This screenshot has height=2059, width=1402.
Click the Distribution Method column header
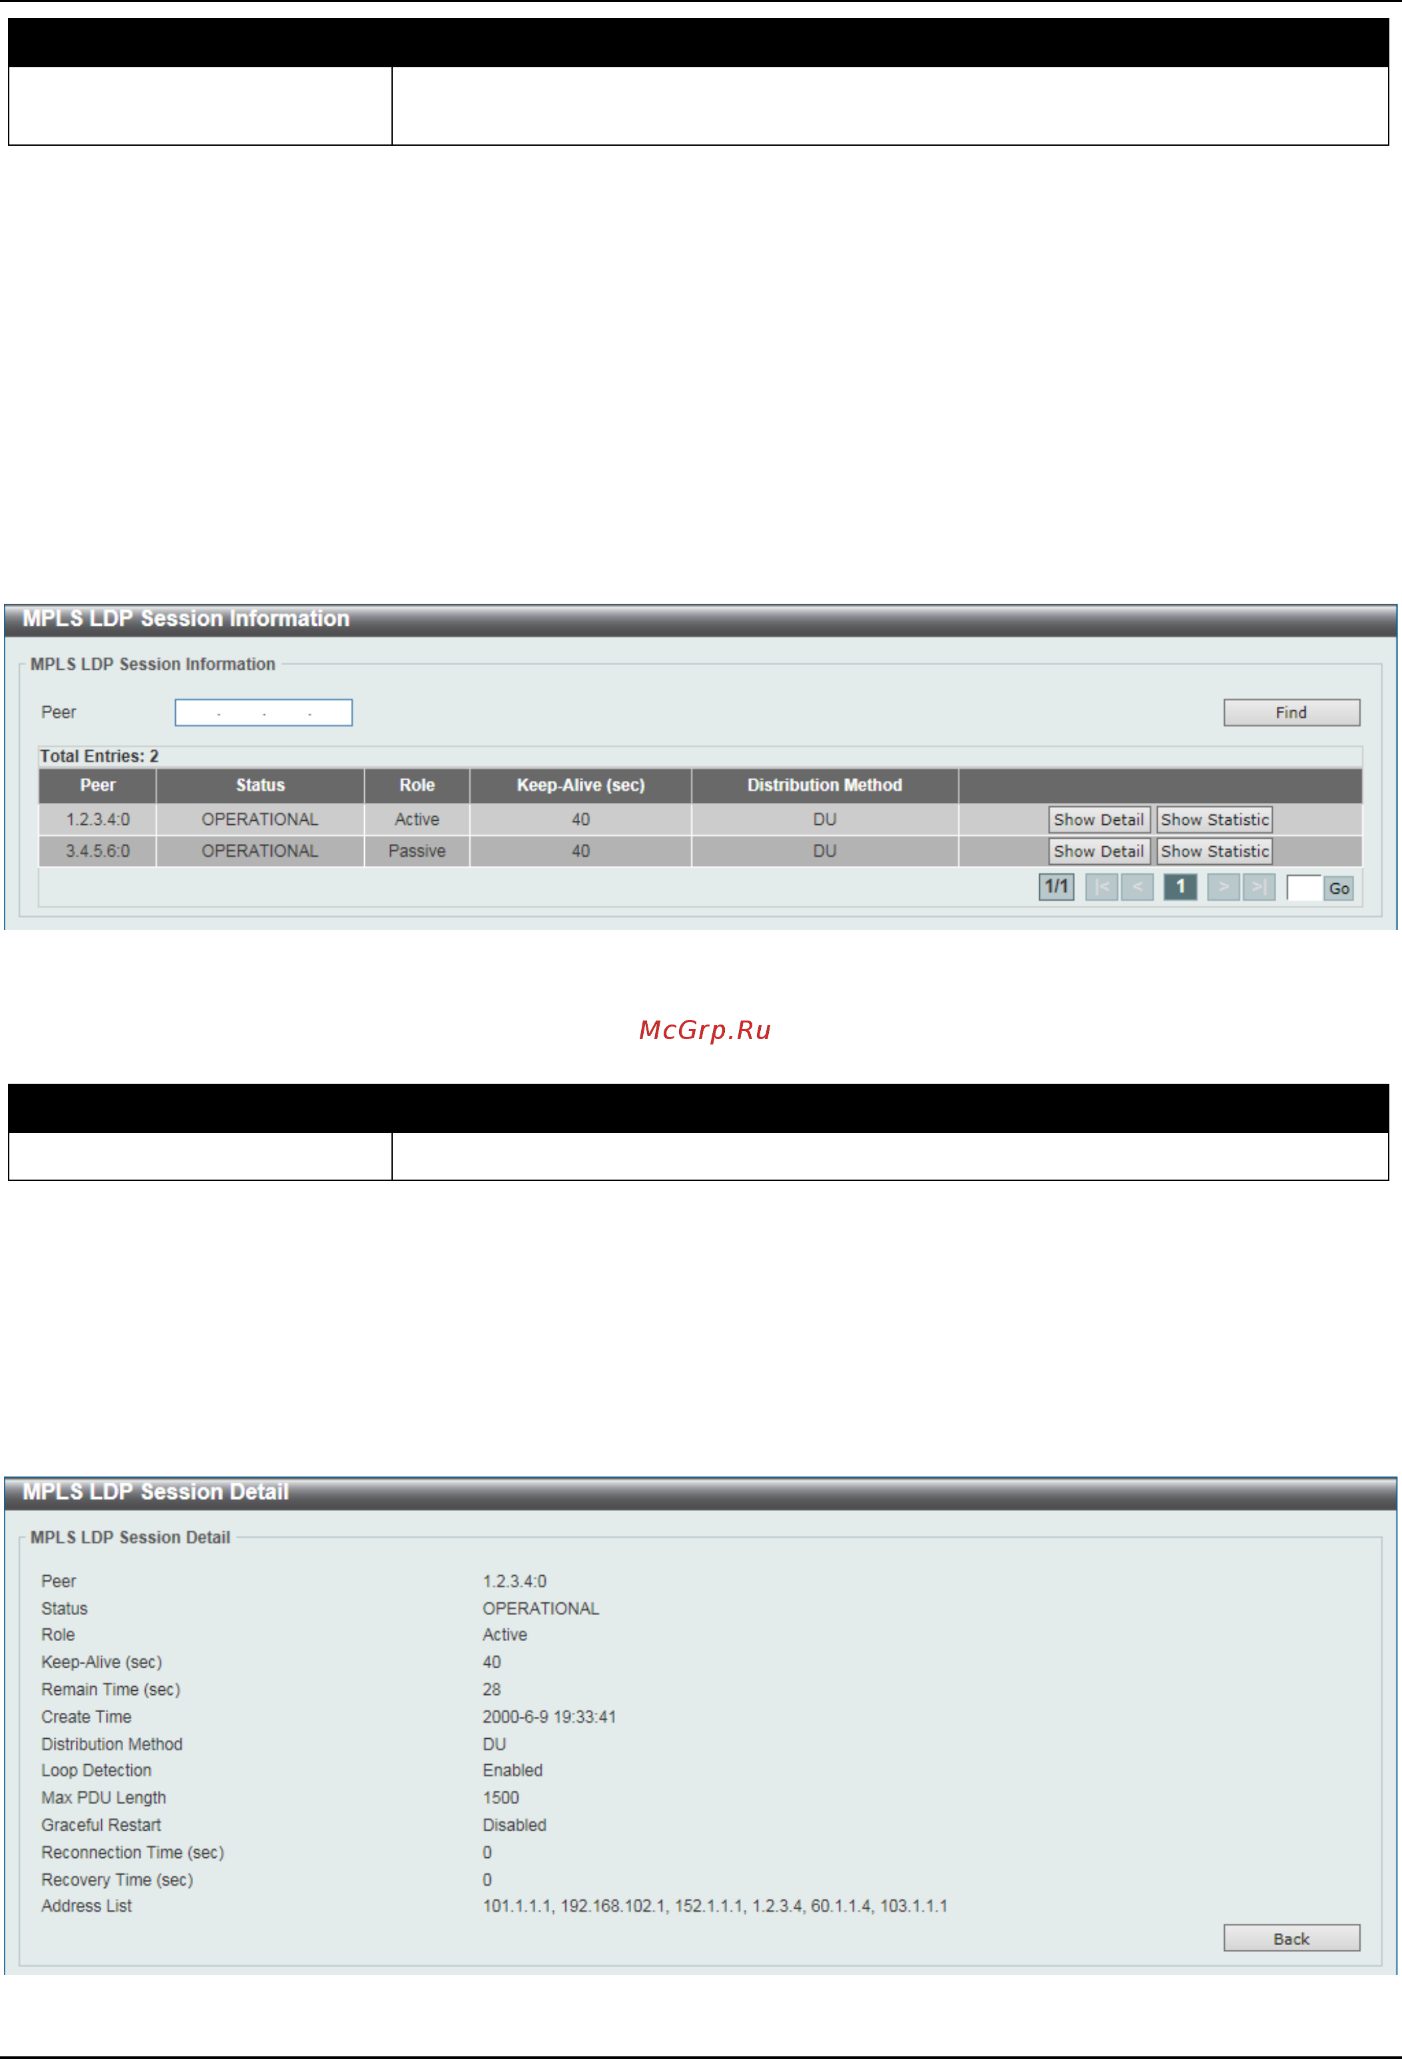(x=824, y=785)
